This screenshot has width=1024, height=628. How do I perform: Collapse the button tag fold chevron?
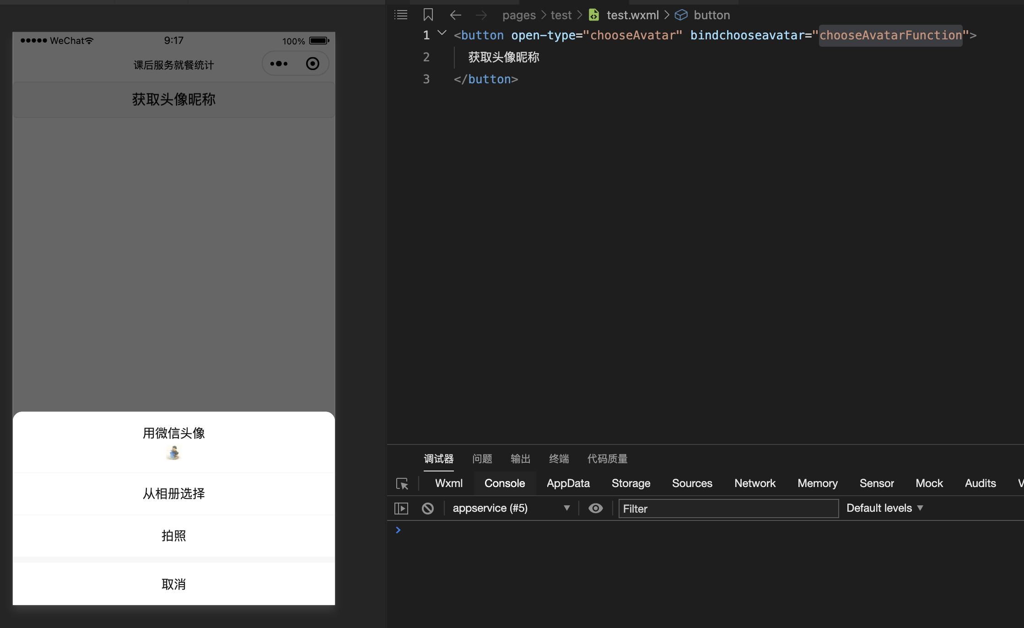pyautogui.click(x=442, y=33)
